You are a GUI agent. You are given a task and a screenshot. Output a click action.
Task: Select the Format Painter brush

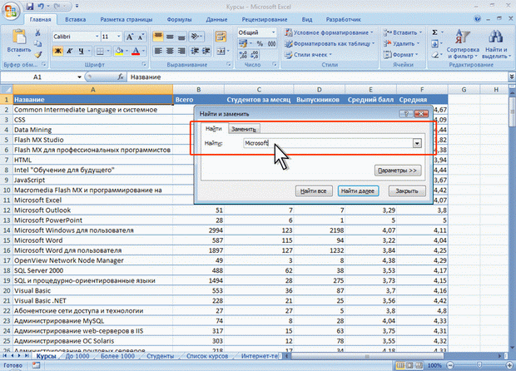(x=37, y=54)
